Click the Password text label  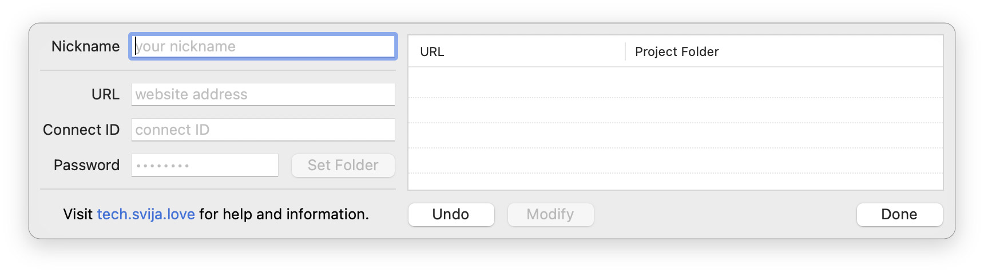click(x=86, y=165)
